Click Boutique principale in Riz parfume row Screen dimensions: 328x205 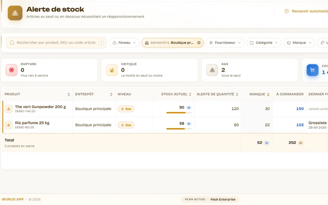tap(93, 125)
